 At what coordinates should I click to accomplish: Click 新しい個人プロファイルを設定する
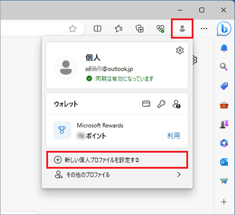point(117,160)
